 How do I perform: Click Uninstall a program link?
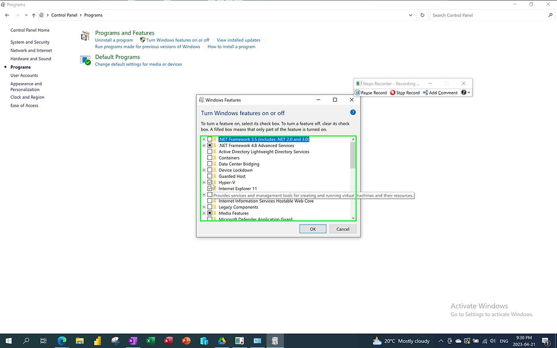click(114, 40)
